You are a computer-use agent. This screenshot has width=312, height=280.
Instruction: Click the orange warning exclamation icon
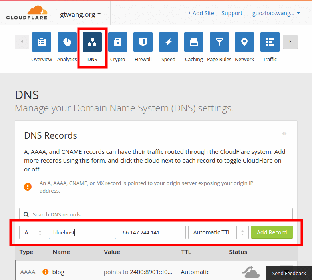pyautogui.click(x=28, y=187)
